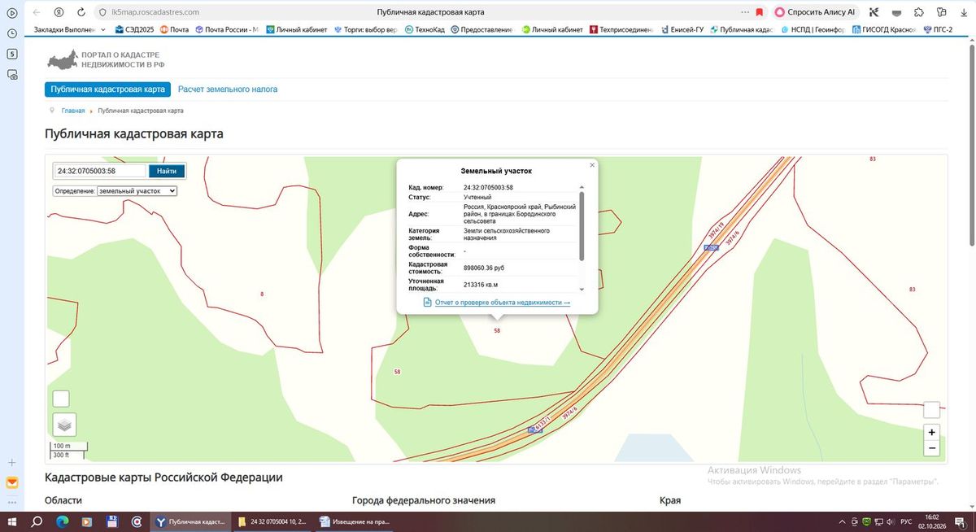The image size is (976, 532).
Task: Zoom out the map with minus button
Action: coord(932,448)
